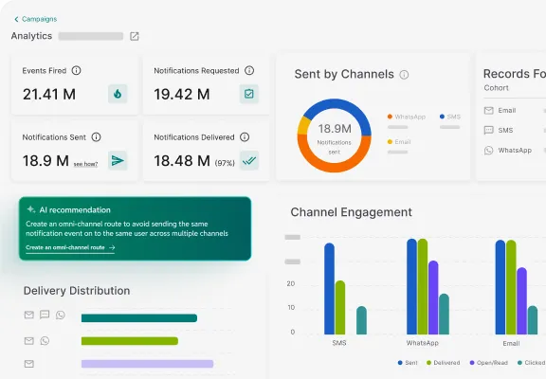Viewport: 546px width, 379px height.
Task: Select Email in donut chart legend
Action: coord(399,142)
